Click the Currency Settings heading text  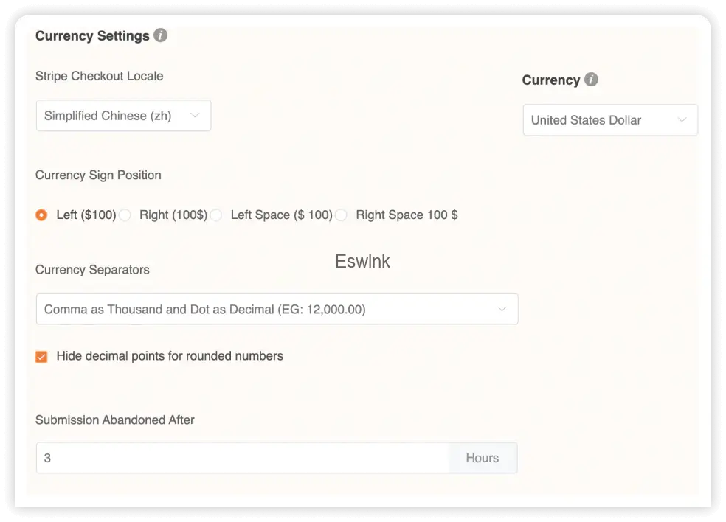[x=92, y=36]
